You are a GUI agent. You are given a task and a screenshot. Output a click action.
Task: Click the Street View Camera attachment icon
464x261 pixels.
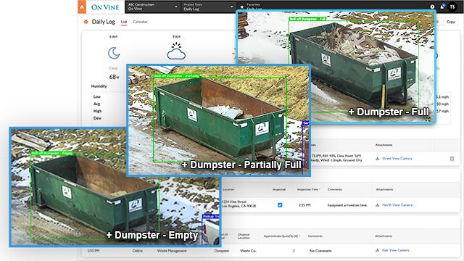pyautogui.click(x=377, y=159)
